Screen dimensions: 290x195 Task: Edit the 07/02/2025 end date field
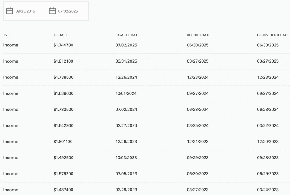click(67, 11)
